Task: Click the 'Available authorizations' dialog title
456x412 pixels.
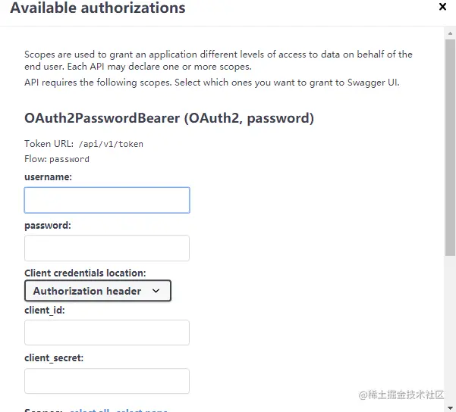Action: [98, 8]
